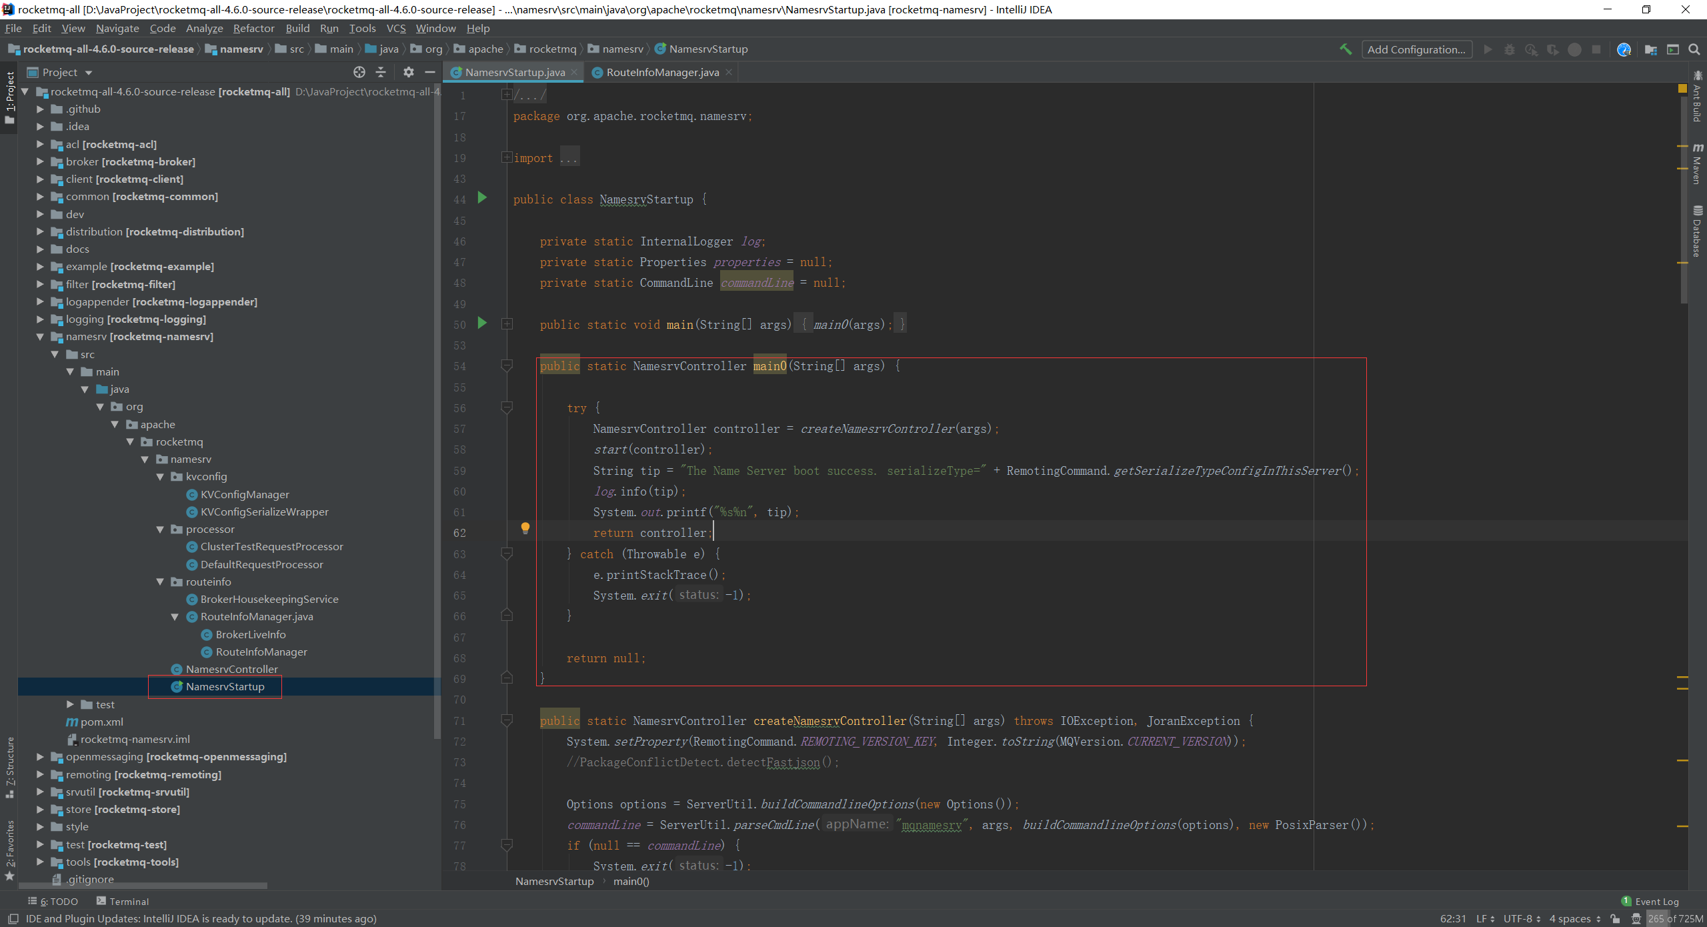
Task: Open the Project Structure toolbar icon
Action: pyautogui.click(x=1651, y=49)
